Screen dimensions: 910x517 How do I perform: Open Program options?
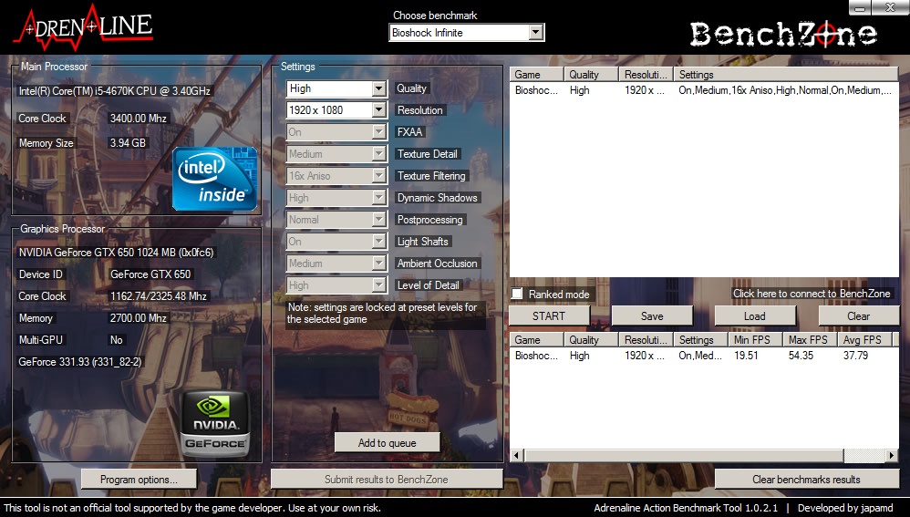pyautogui.click(x=139, y=480)
